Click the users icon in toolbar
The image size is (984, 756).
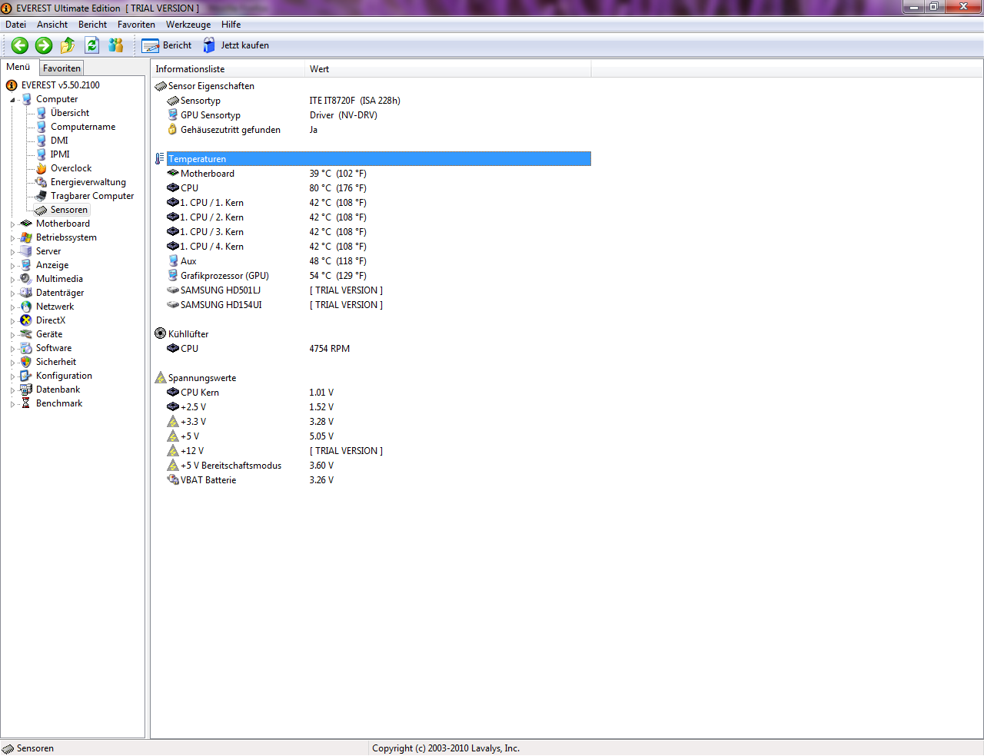116,45
